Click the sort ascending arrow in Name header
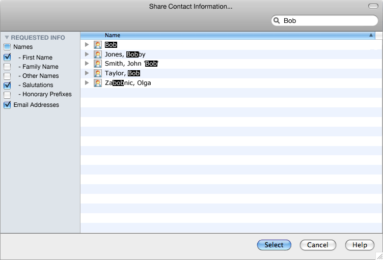 (x=371, y=36)
